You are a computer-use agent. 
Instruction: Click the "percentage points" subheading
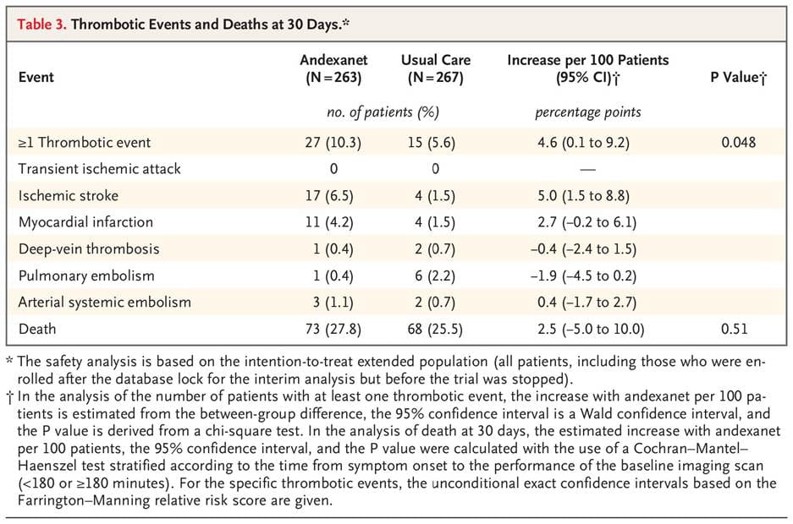(587, 112)
